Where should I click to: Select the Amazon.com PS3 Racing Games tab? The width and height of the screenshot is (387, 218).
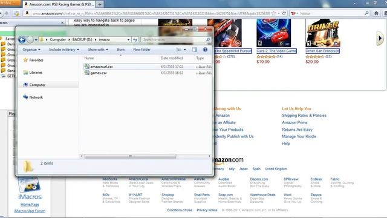click(x=59, y=4)
